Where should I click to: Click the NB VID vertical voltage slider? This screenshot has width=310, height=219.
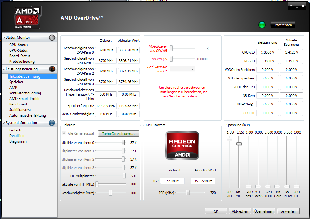(x=239, y=144)
